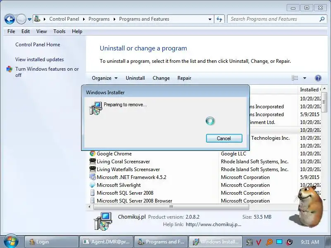Open View installed updates
Screen dimensions: 331x248
click(39, 60)
